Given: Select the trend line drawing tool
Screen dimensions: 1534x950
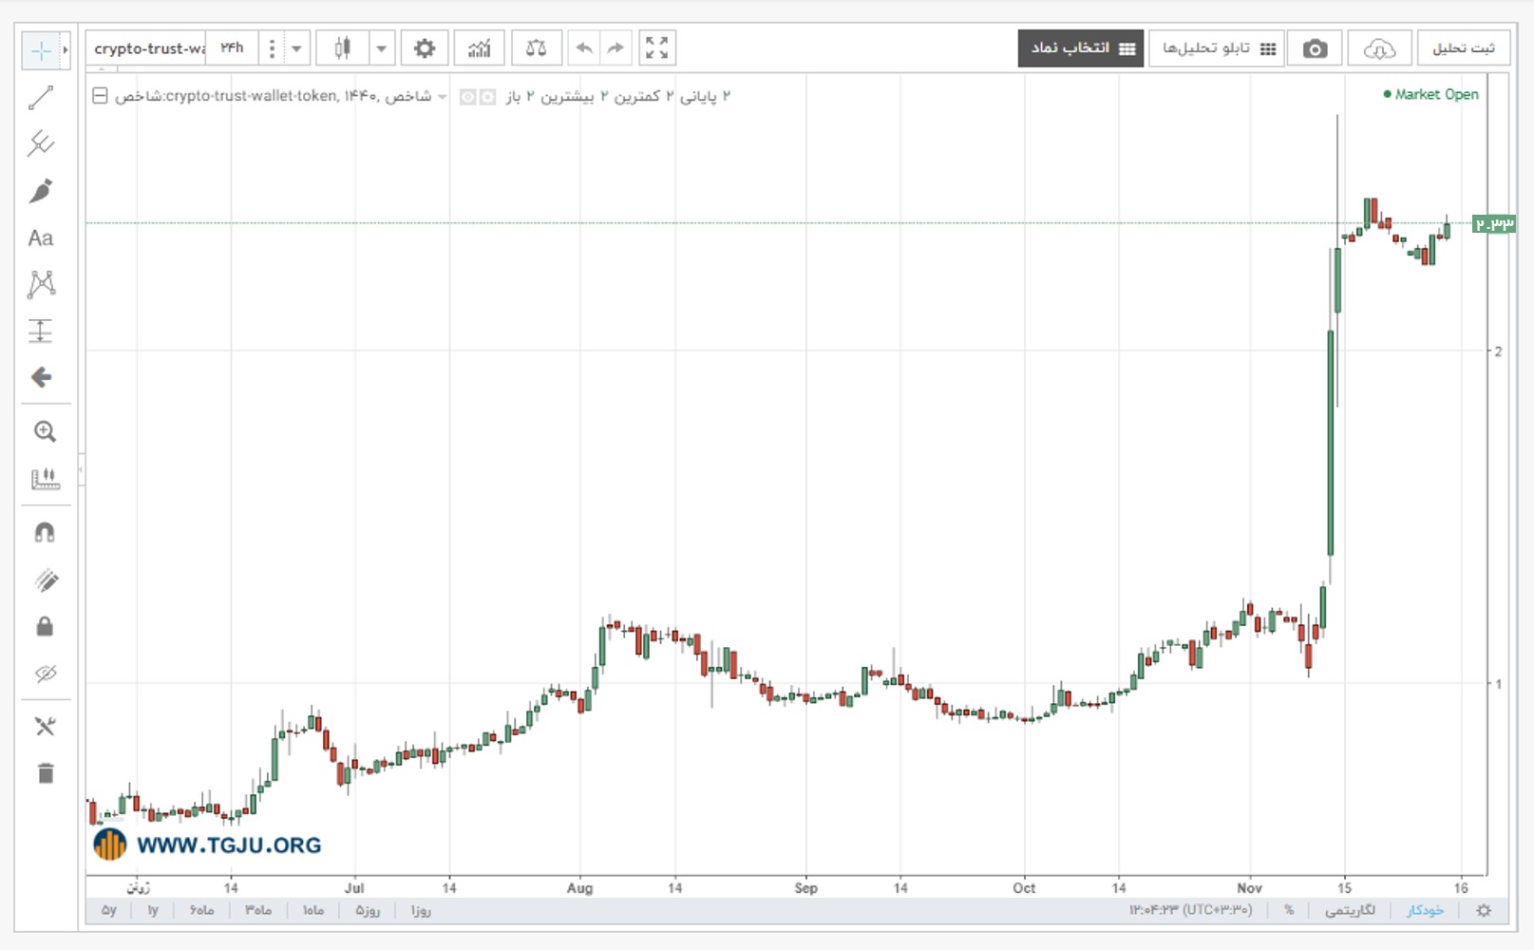Looking at the screenshot, I should coord(41,97).
